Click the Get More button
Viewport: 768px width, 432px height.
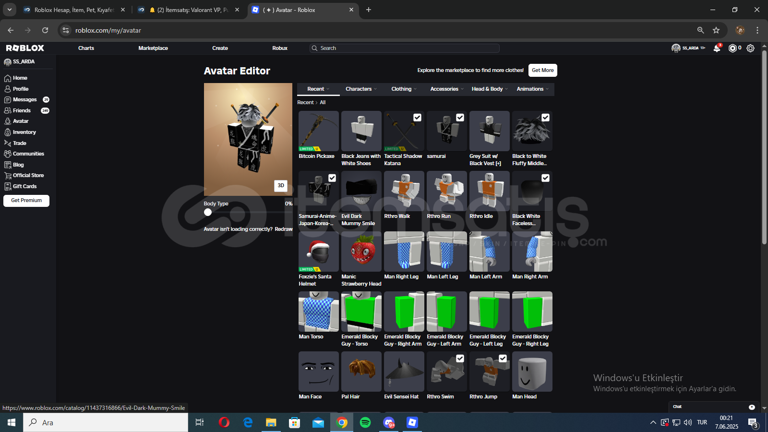click(543, 70)
